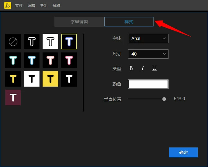Expand the size 40 dropdown
Image resolution: width=208 pixels, height=167 pixels.
tap(148, 54)
